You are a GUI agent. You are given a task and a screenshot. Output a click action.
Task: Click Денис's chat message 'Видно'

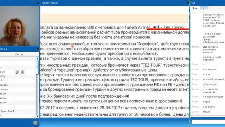[207, 112]
